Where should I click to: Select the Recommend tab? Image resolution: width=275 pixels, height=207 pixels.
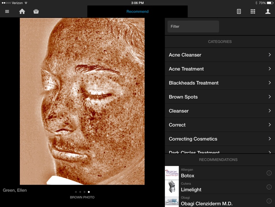(x=137, y=12)
